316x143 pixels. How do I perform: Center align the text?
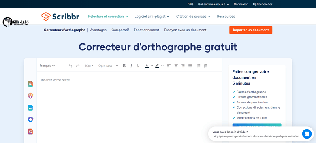176,66
